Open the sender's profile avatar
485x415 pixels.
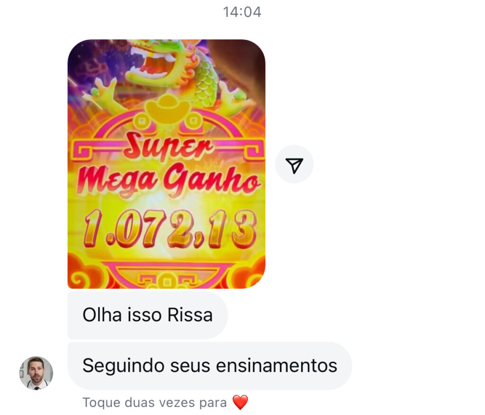(x=36, y=373)
